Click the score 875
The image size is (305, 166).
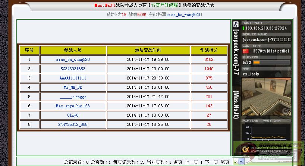pos(209,78)
